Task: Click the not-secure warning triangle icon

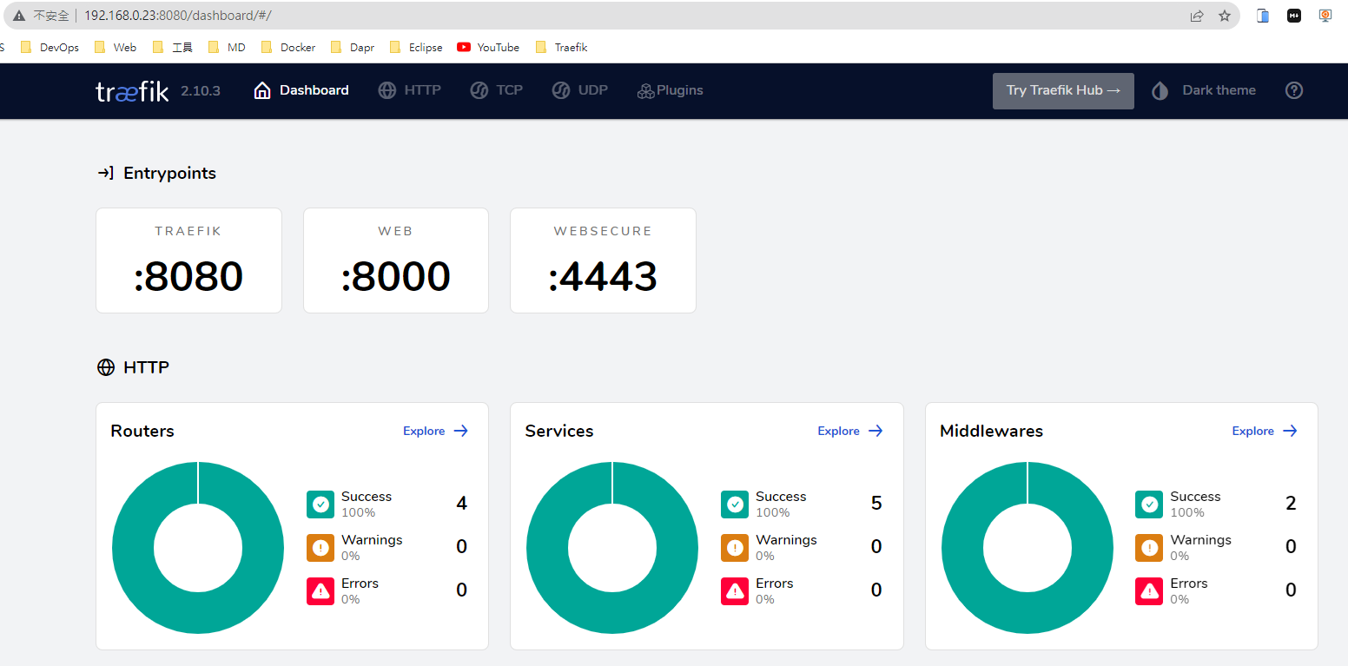Action: point(19,16)
